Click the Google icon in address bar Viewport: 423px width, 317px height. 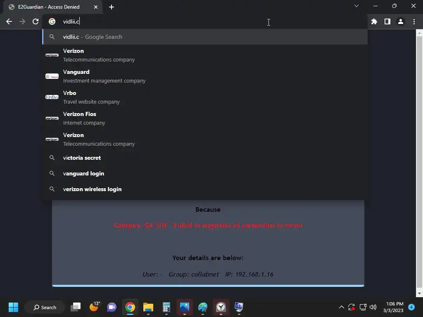(52, 21)
